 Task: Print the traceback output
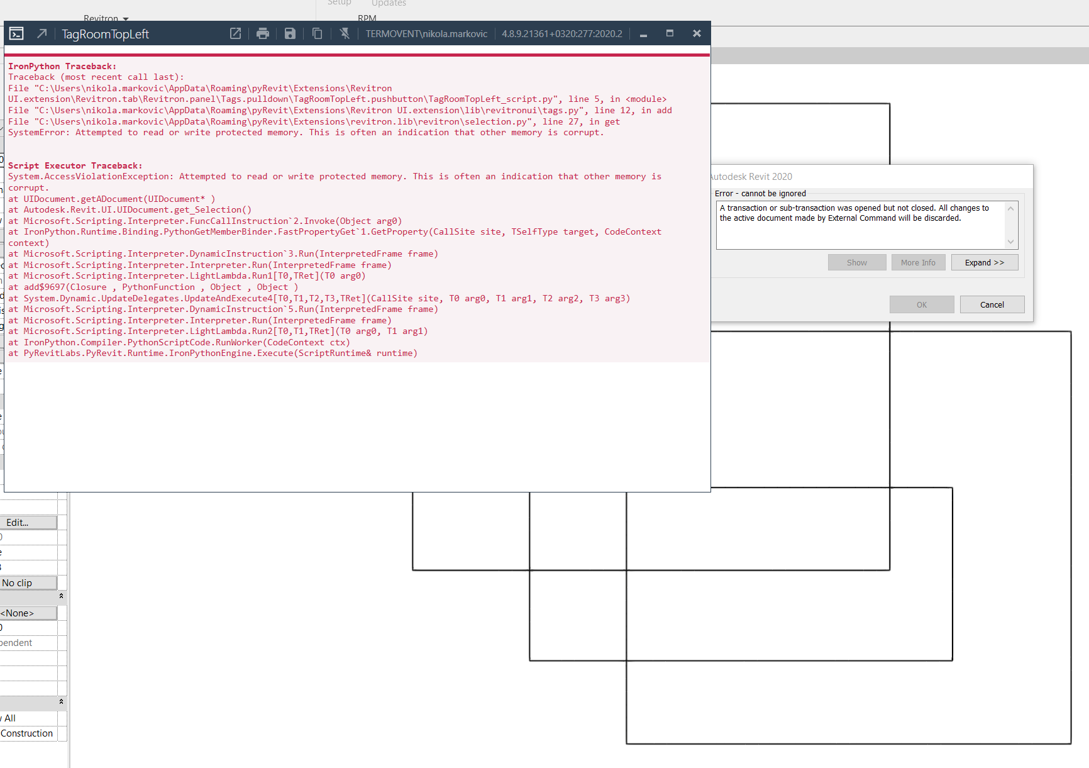(262, 33)
